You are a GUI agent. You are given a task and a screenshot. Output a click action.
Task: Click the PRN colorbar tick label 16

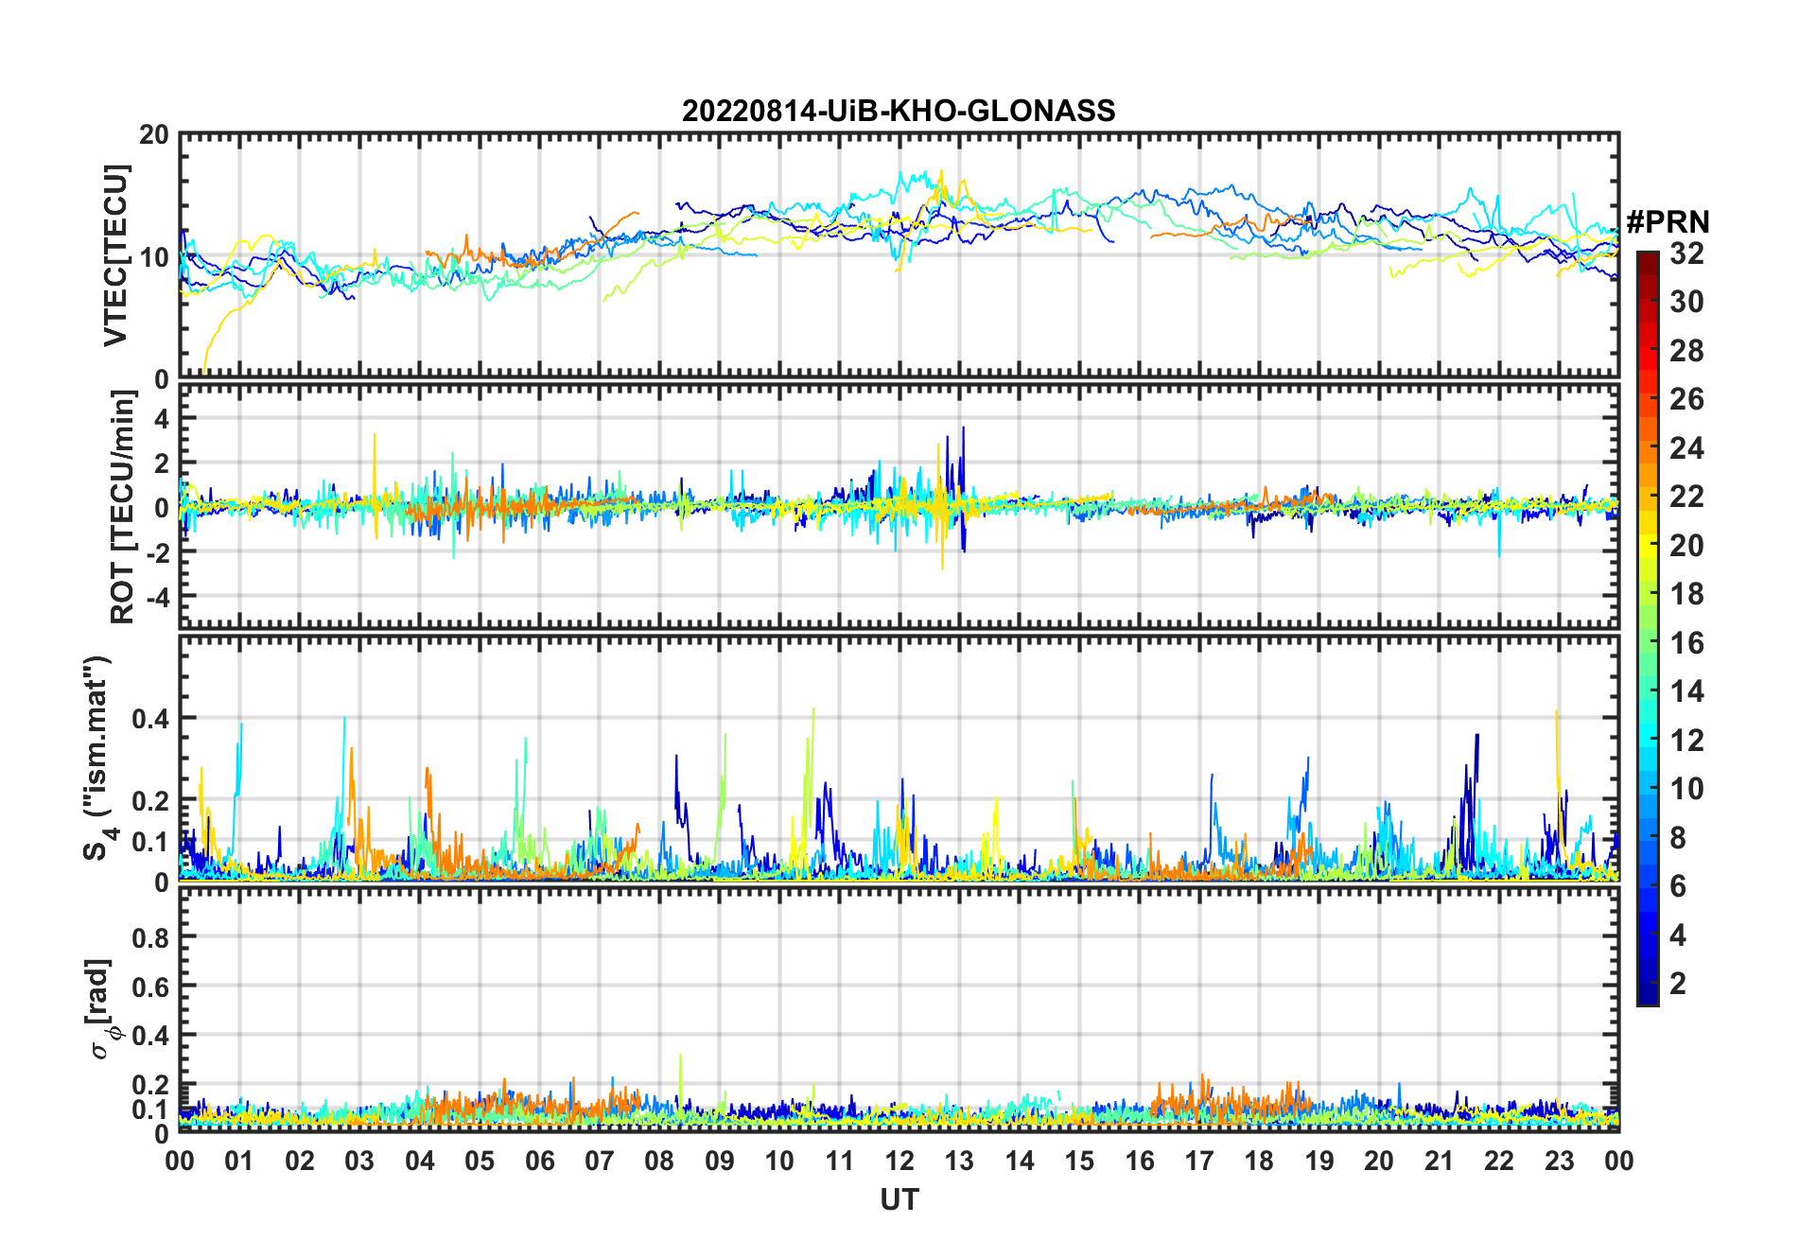1686,643
